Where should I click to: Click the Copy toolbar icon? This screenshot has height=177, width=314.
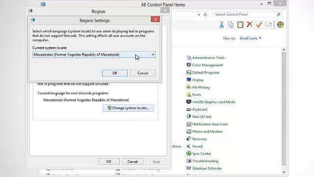point(231,25)
